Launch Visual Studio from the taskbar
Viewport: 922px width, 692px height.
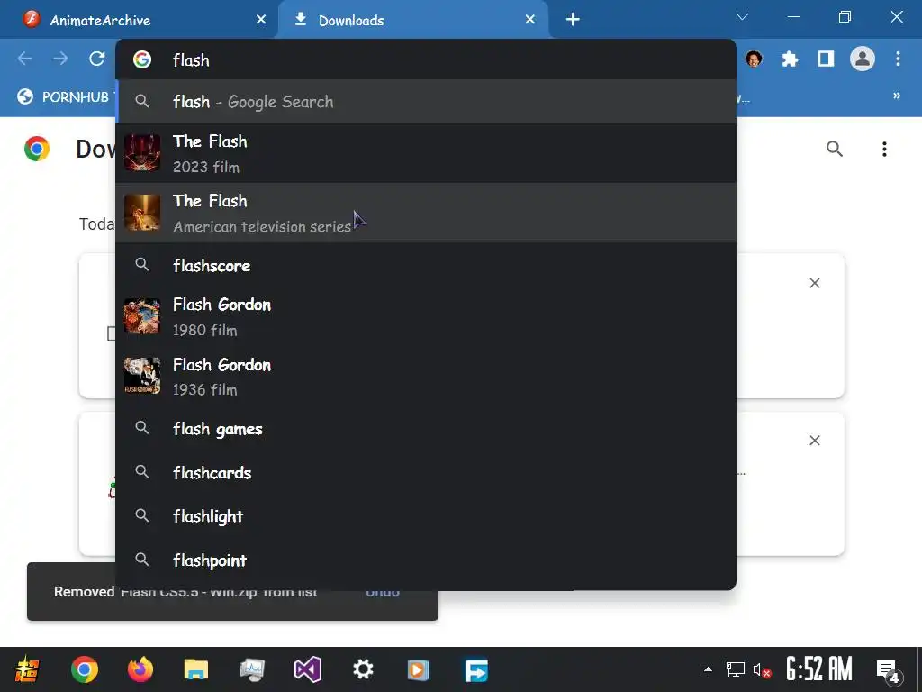click(x=308, y=669)
